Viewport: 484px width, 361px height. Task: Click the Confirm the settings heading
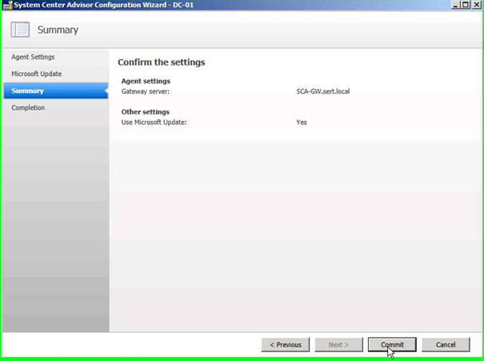pyautogui.click(x=162, y=62)
